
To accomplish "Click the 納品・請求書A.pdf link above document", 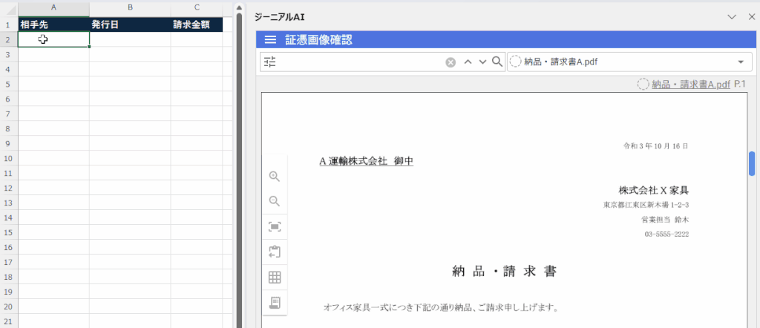I will tap(691, 85).
